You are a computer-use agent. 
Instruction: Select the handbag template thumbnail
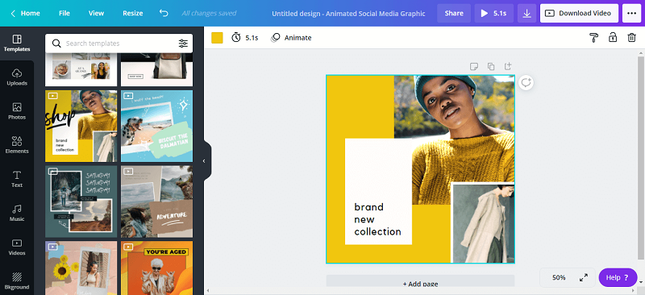click(156, 69)
